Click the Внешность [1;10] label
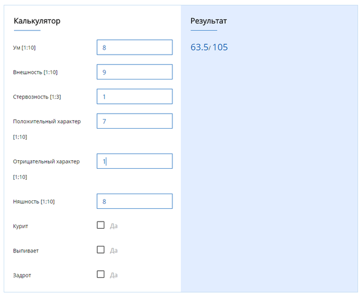 point(35,72)
